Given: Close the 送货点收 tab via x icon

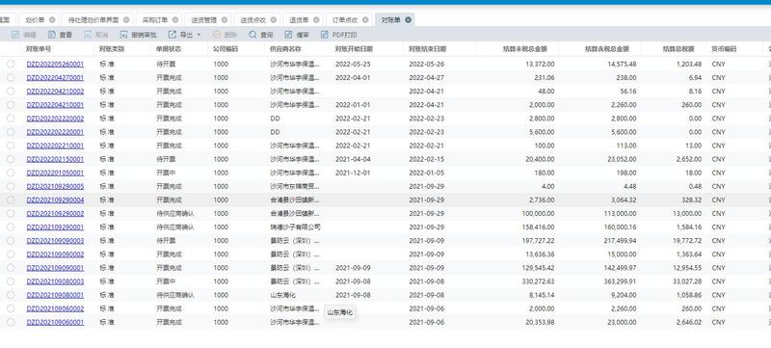Looking at the screenshot, I should pyautogui.click(x=274, y=20).
